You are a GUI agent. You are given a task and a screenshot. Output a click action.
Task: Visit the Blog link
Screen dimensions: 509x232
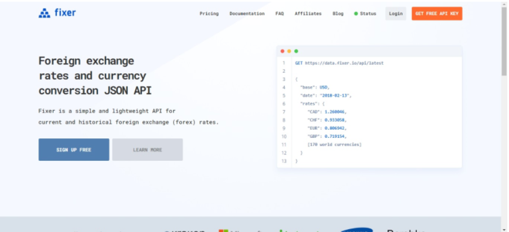coord(338,14)
